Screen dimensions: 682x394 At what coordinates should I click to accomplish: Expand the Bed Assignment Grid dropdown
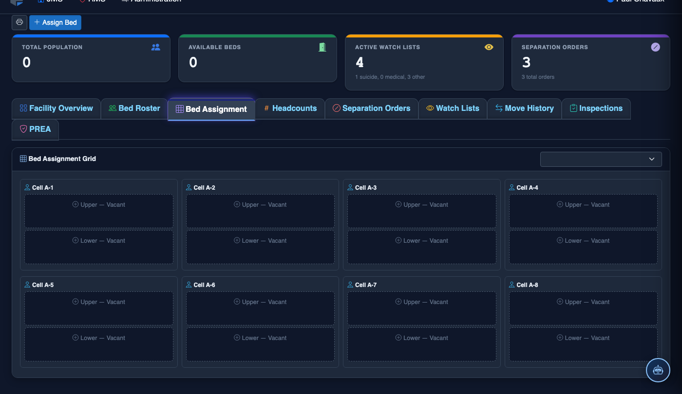(x=601, y=159)
